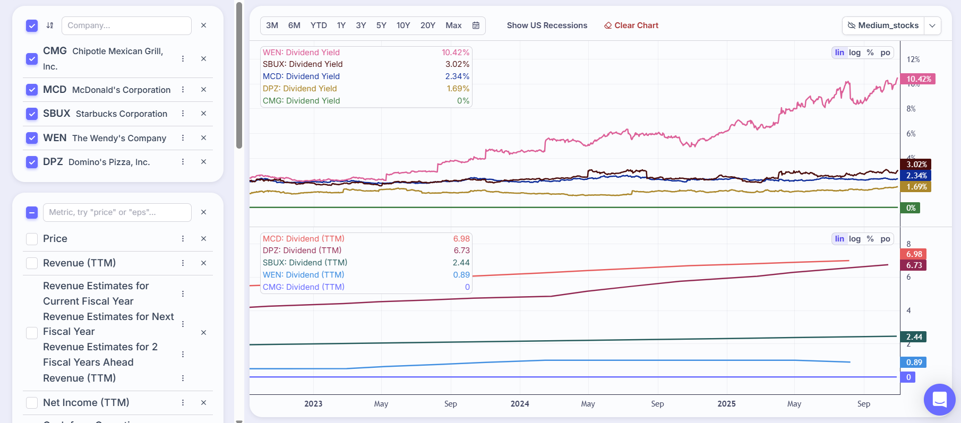Open options menu for Price metric
The height and width of the screenshot is (423, 961).
183,239
